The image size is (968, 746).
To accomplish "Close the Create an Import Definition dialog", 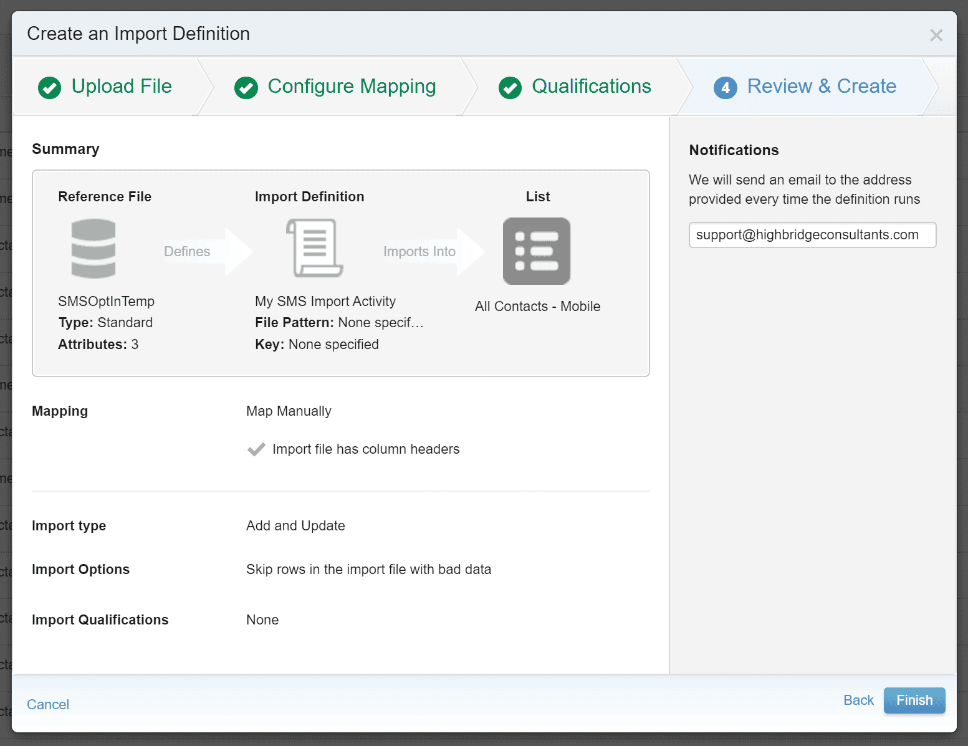I will [x=936, y=36].
